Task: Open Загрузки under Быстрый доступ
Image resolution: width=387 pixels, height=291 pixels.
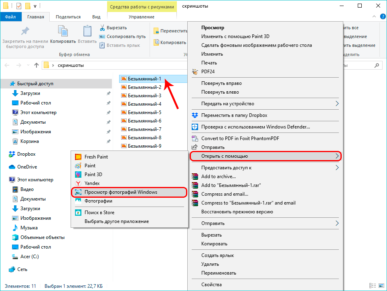Action: pyautogui.click(x=30, y=93)
